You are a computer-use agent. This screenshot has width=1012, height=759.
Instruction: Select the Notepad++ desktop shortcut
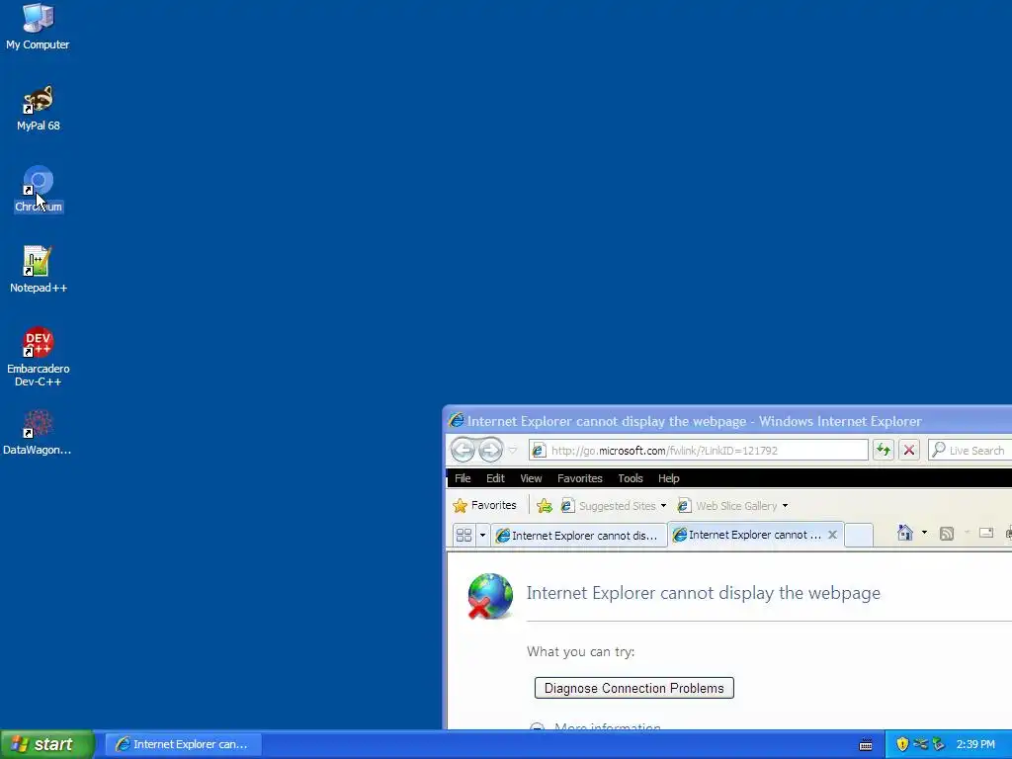tap(39, 271)
